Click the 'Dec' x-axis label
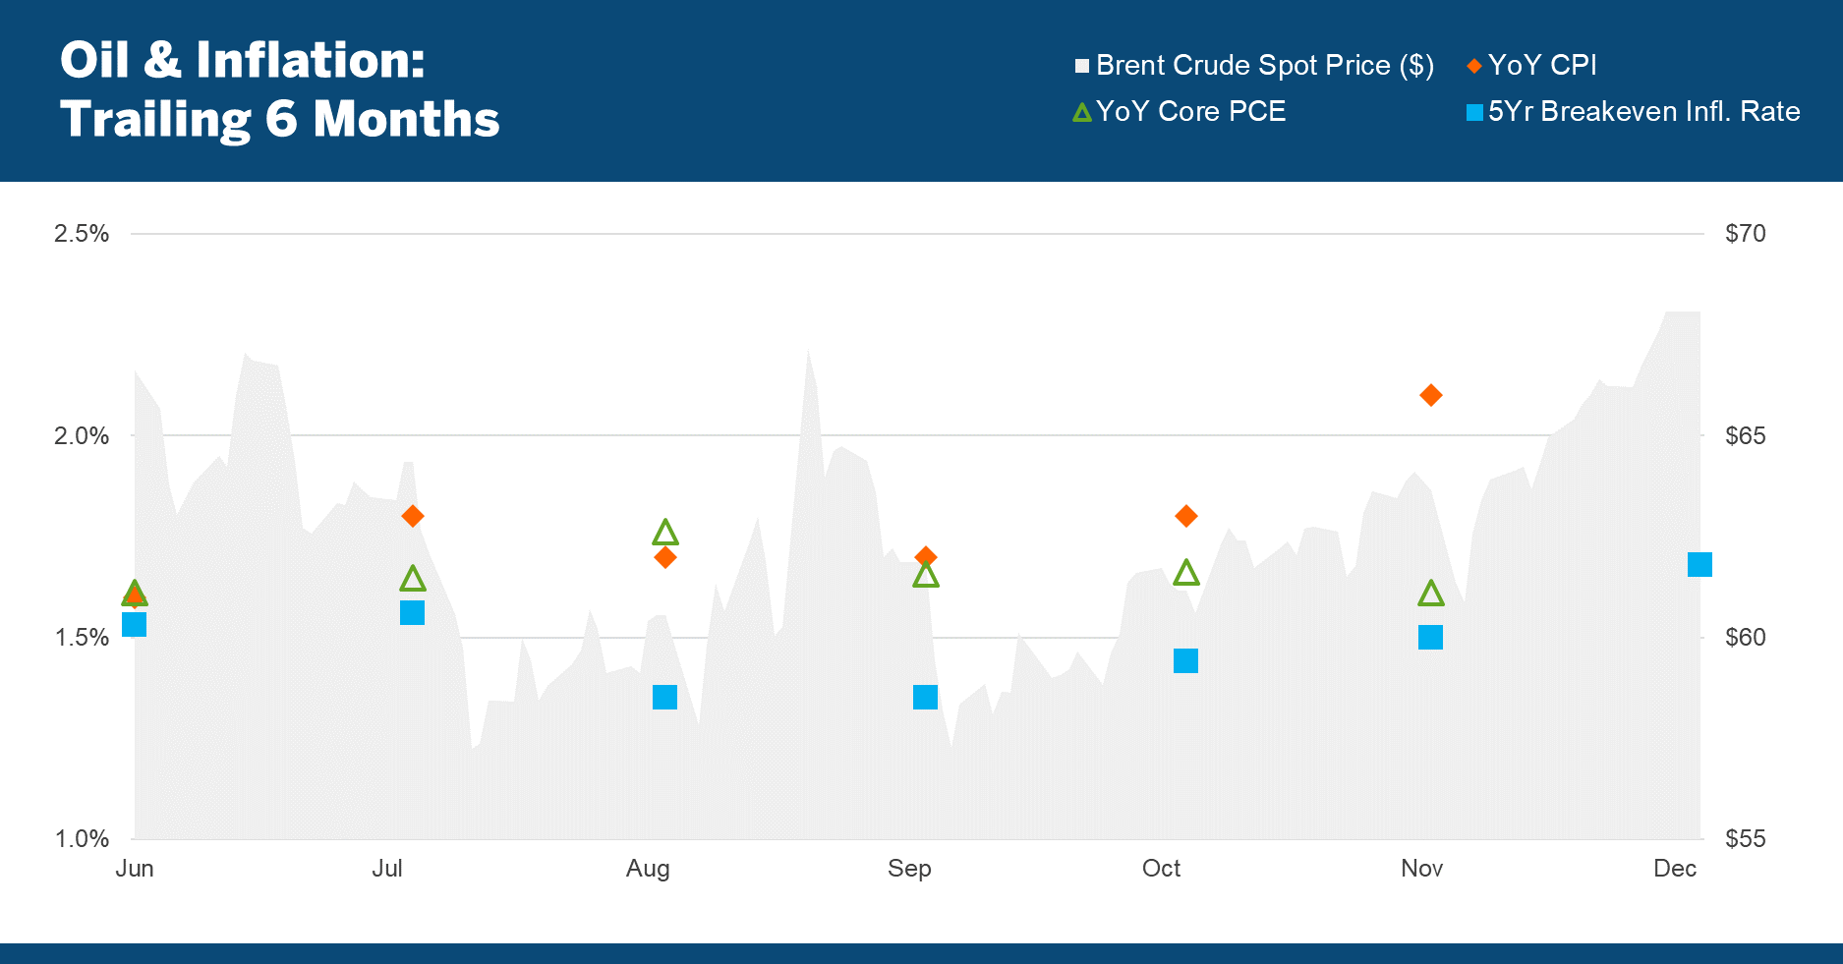 click(x=1674, y=869)
